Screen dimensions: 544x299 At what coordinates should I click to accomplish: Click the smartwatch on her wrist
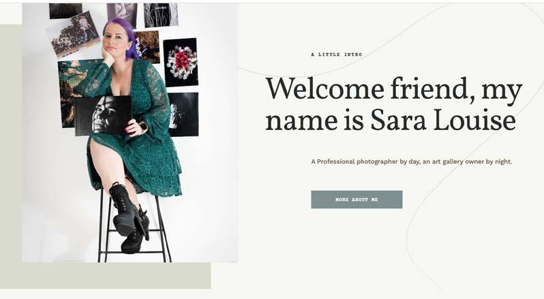143,127
